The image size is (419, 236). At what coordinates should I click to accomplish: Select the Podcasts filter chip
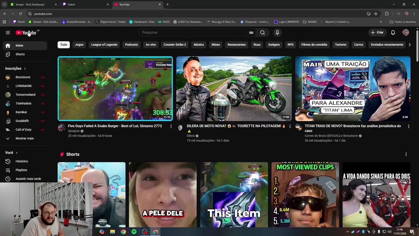click(x=131, y=45)
